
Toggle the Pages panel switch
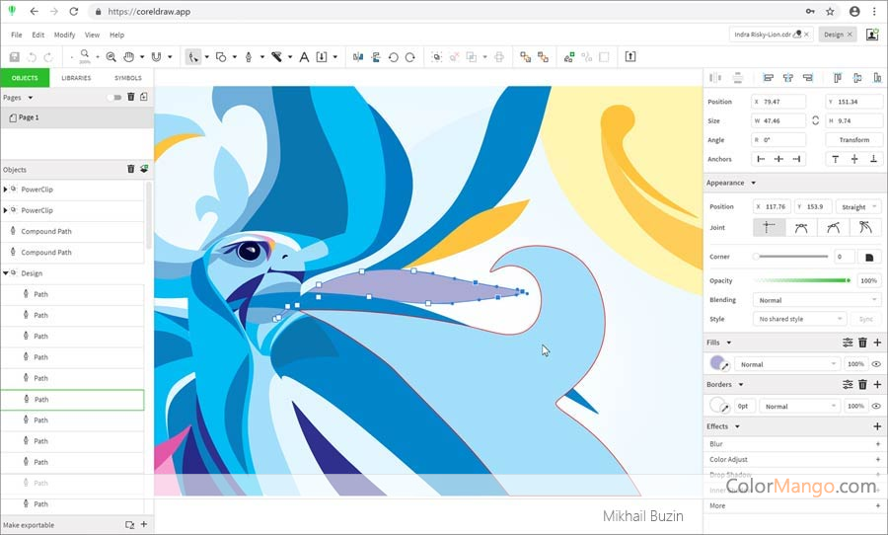(114, 98)
